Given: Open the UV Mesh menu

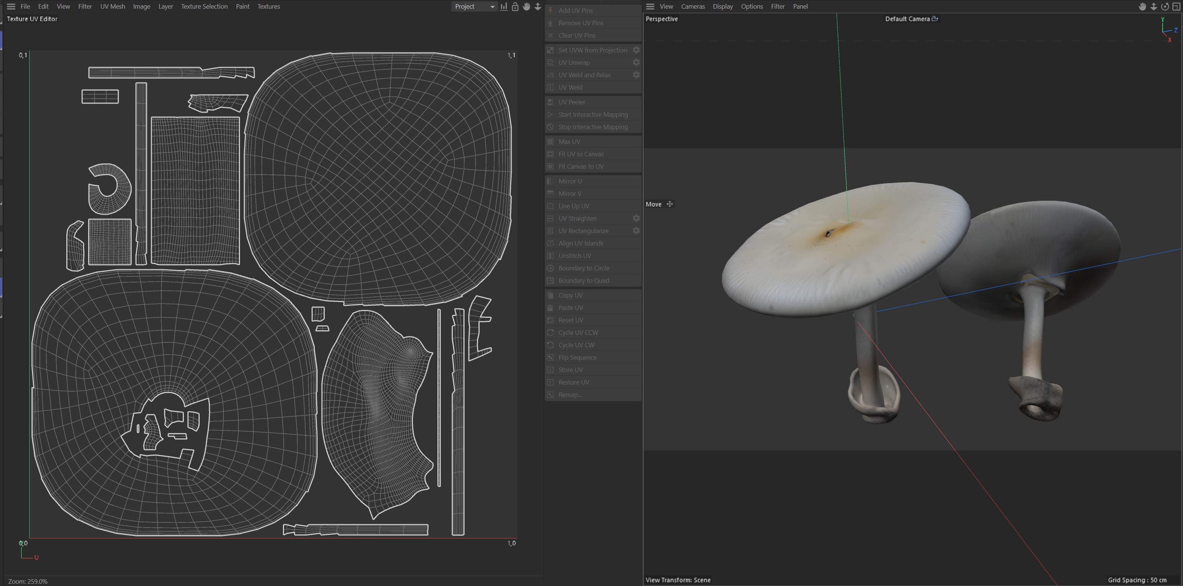Looking at the screenshot, I should tap(113, 6).
